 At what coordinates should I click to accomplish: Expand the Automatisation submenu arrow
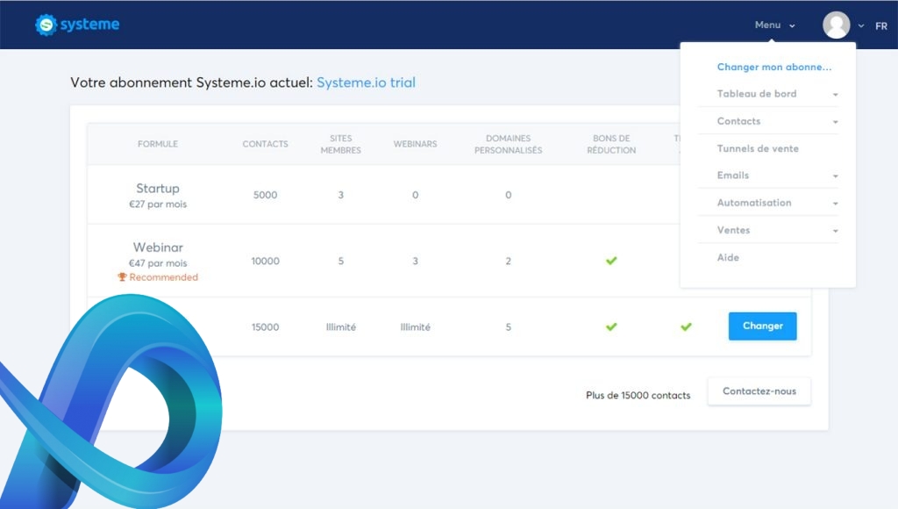(835, 204)
